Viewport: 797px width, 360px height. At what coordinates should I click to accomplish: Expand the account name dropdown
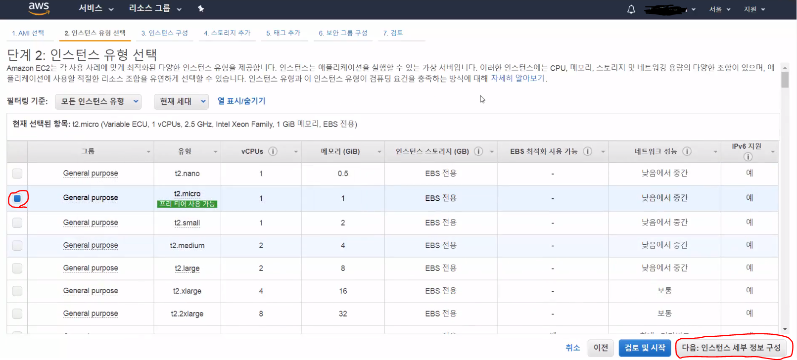click(670, 9)
